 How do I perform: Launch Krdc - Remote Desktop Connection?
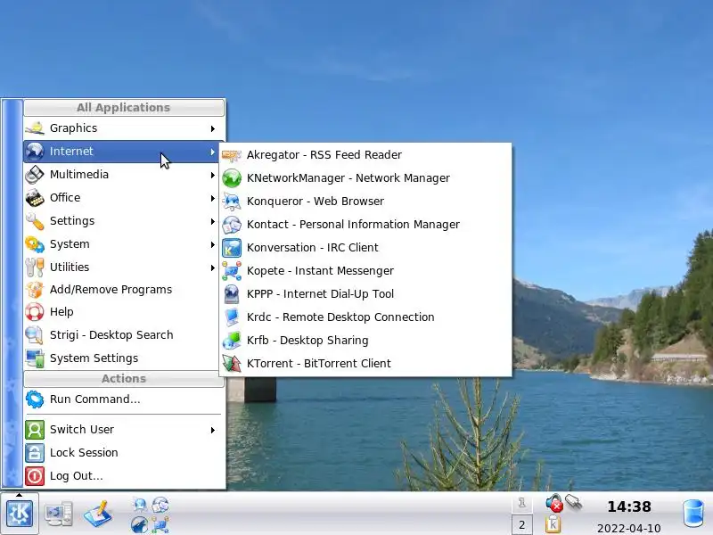pyautogui.click(x=365, y=317)
